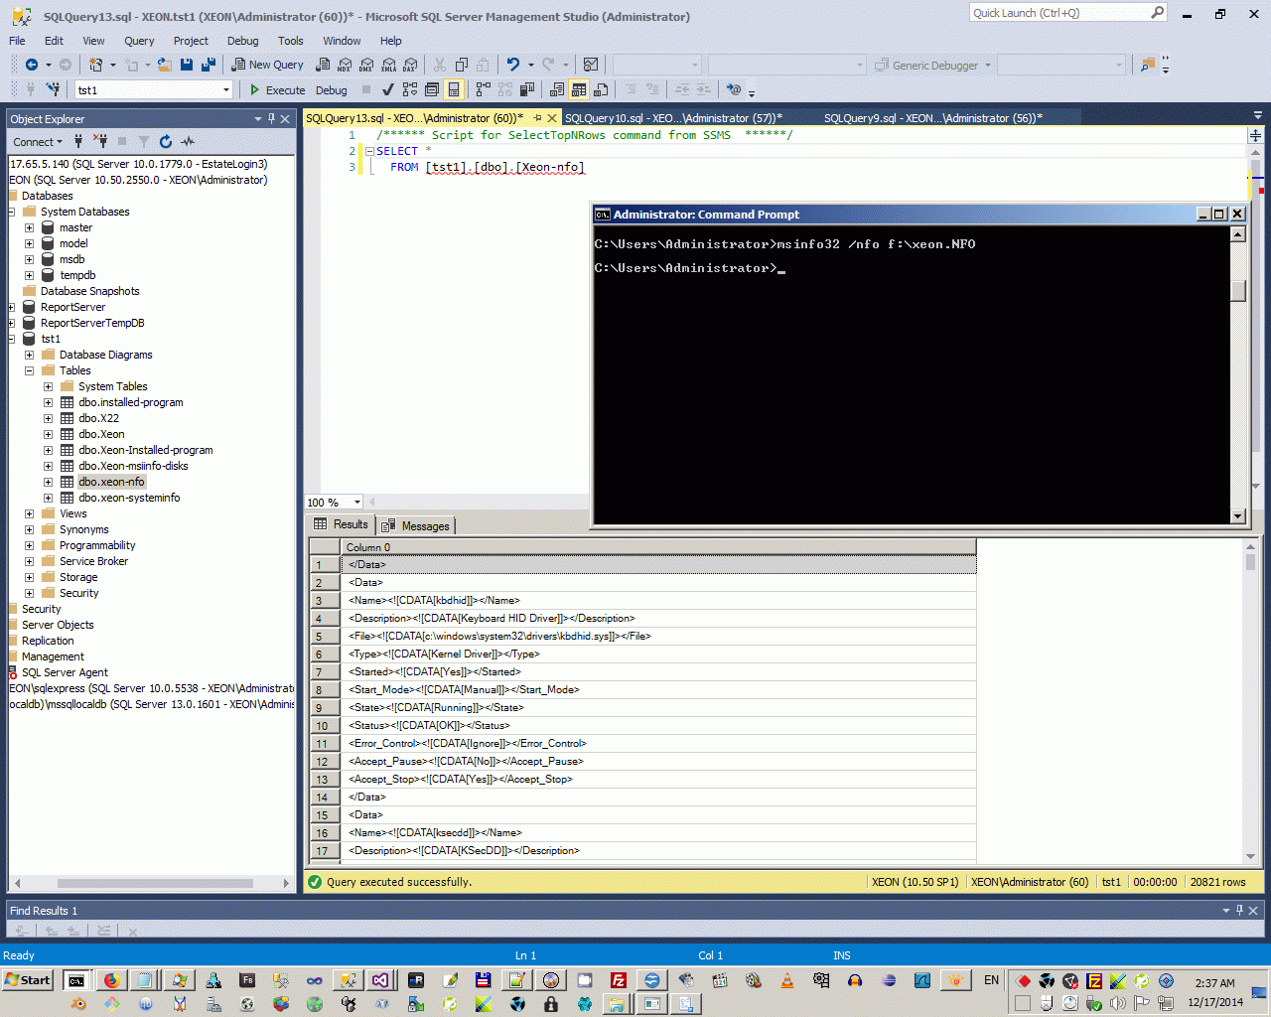Click the Refresh icon in Object Explorer
This screenshot has height=1017, width=1271.
pyautogui.click(x=166, y=141)
